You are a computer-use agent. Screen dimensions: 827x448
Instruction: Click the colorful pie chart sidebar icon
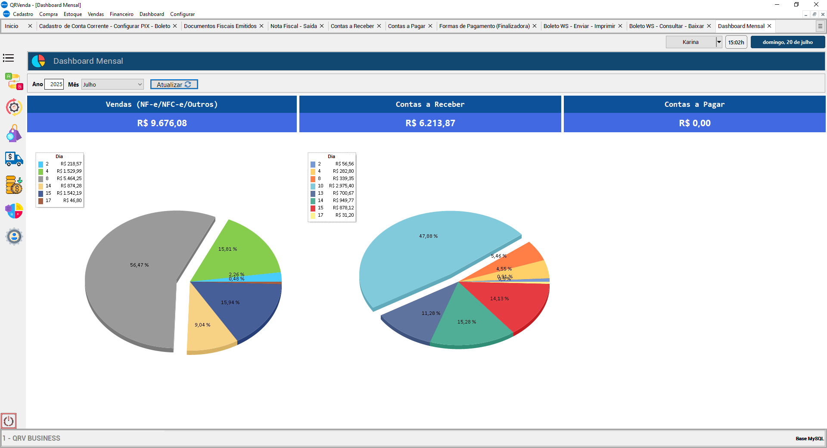(14, 211)
